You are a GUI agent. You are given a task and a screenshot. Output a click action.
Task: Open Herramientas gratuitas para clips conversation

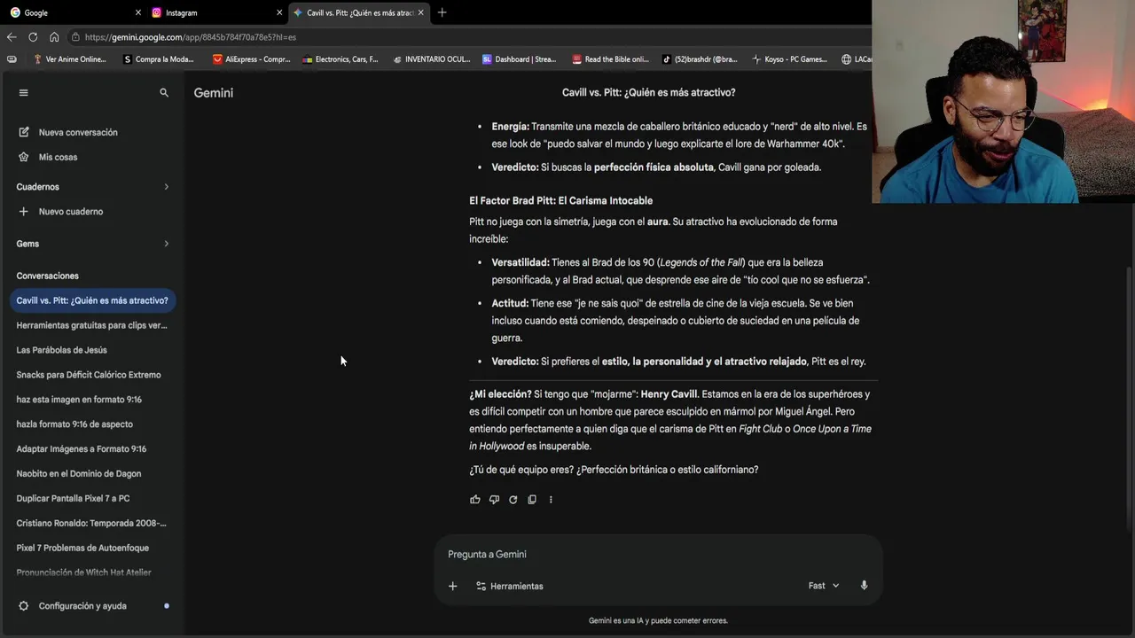click(x=92, y=325)
